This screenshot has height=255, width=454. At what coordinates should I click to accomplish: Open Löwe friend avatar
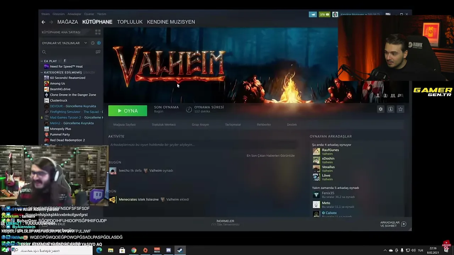[316, 177]
